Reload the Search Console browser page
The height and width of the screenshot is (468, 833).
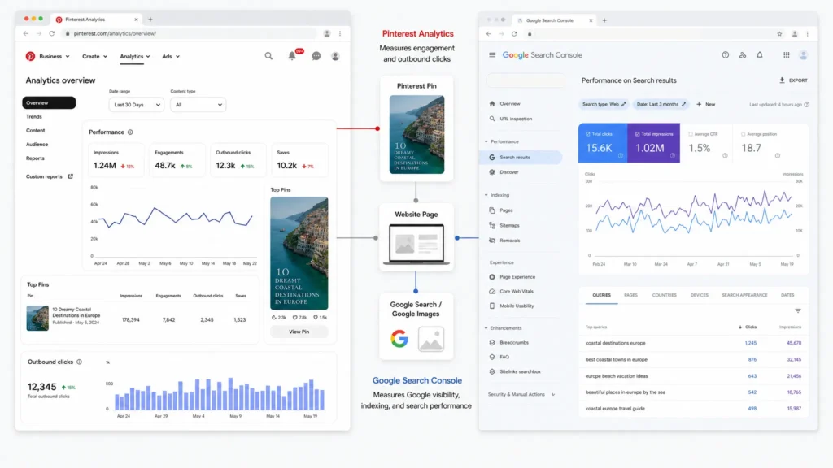pyautogui.click(x=514, y=34)
